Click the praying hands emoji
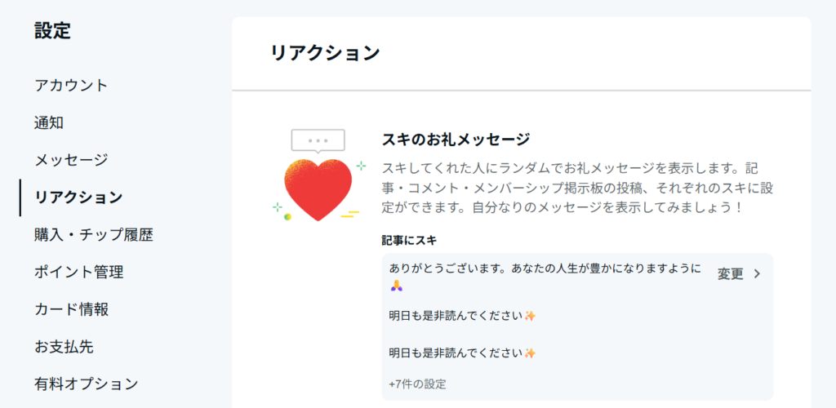Image resolution: width=836 pixels, height=408 pixels. (x=396, y=286)
